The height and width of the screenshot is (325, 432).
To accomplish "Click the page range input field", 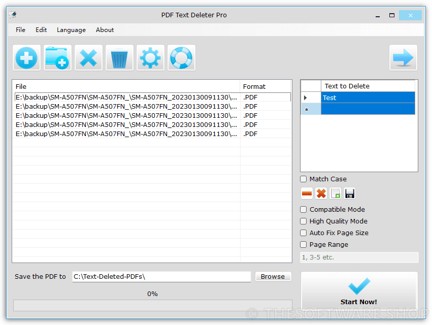I will tap(359, 257).
